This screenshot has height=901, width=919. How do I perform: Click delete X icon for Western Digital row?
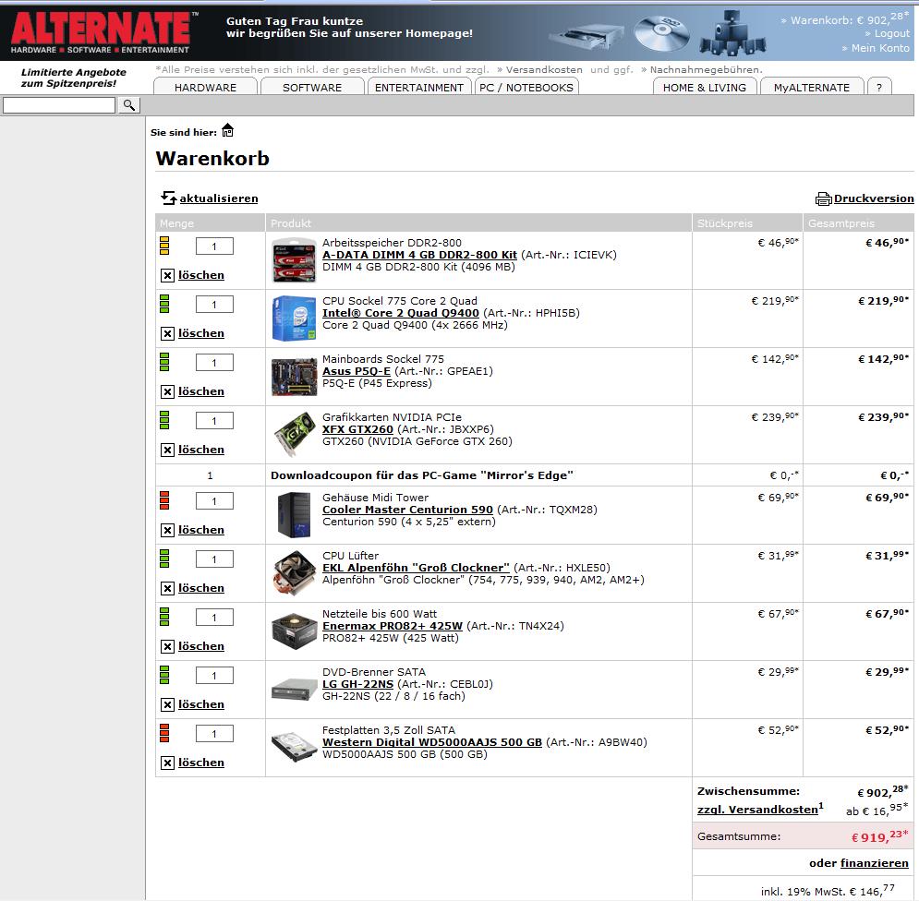point(167,763)
